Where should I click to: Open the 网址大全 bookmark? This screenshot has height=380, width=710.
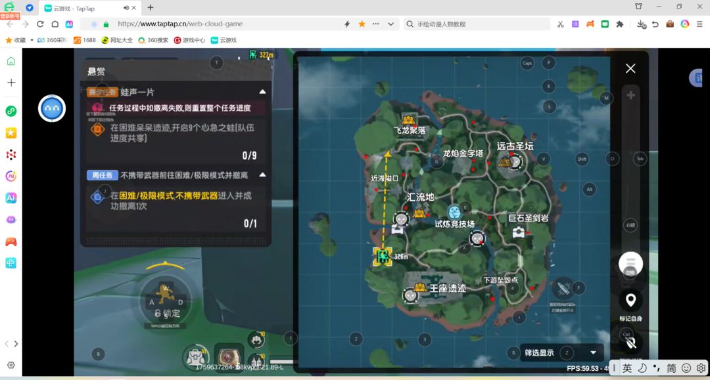117,40
